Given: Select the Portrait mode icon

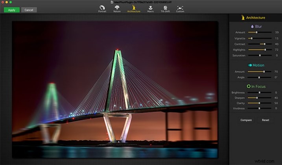Looking at the screenshot, I should 102,9.
